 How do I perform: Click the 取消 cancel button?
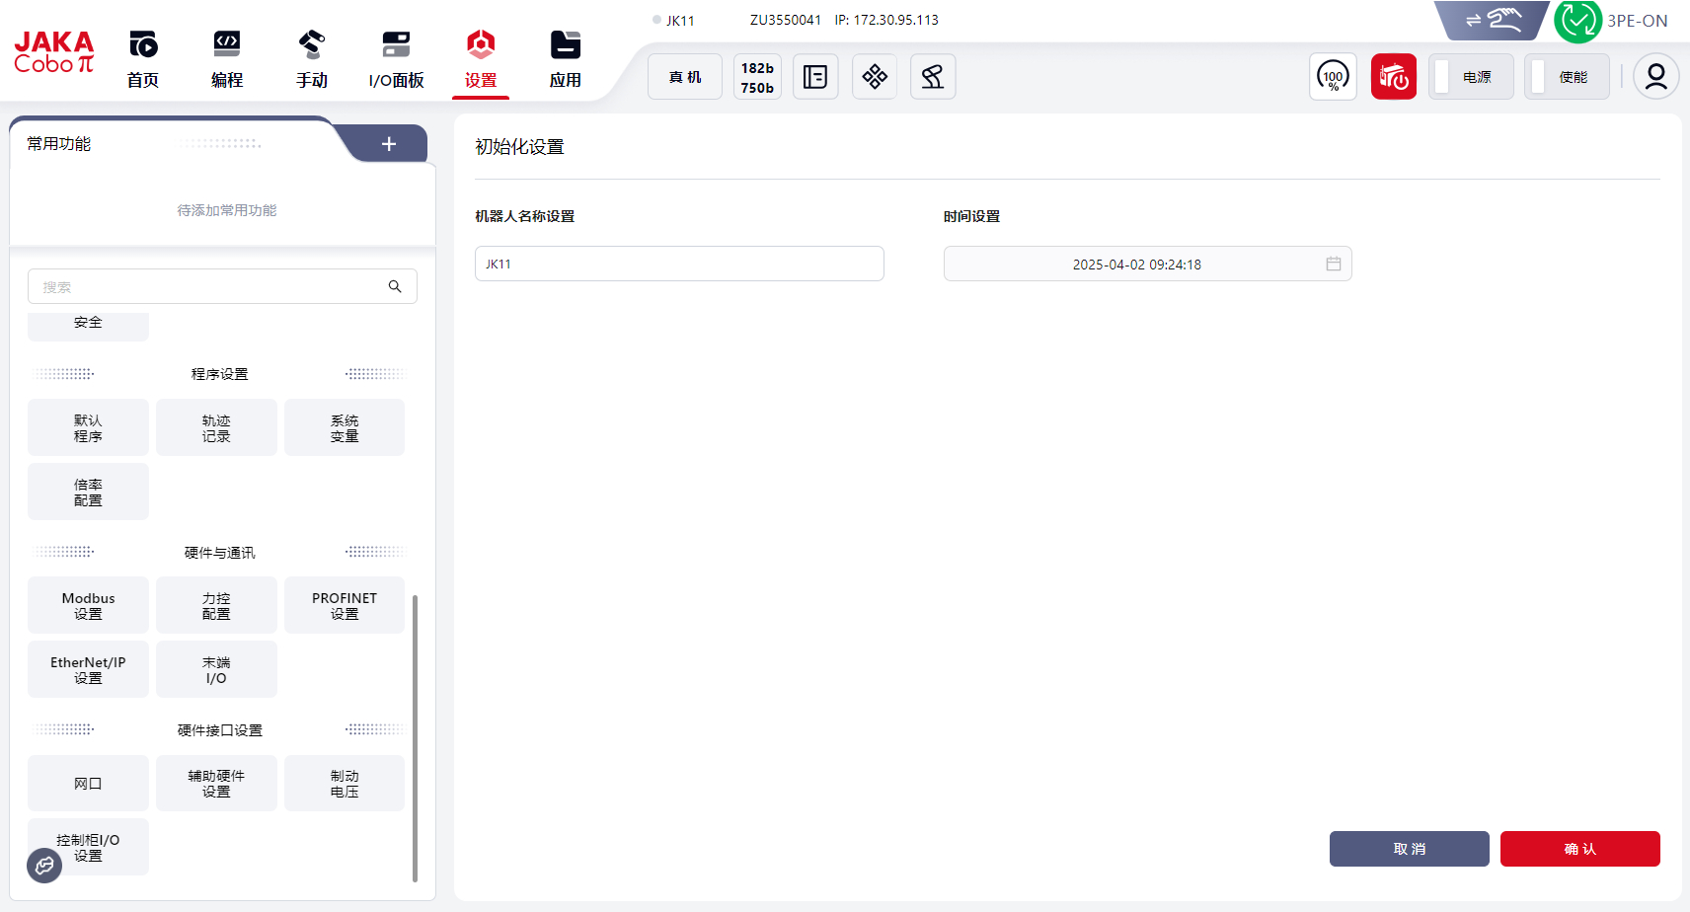[x=1409, y=849]
